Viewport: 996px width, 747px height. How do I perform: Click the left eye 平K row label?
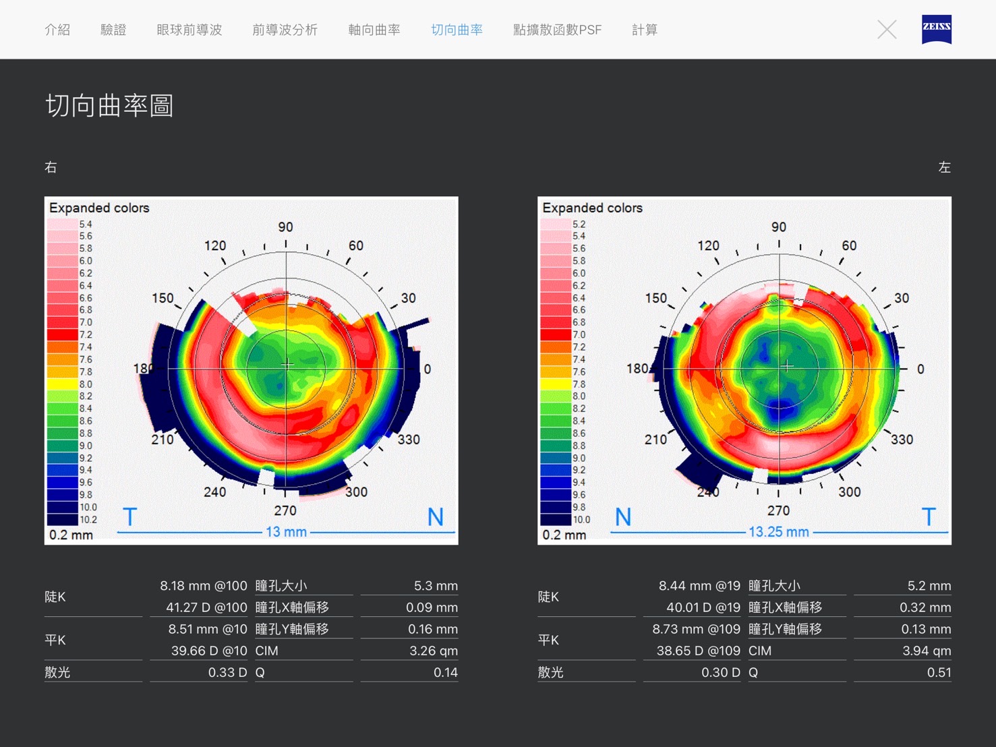point(549,640)
